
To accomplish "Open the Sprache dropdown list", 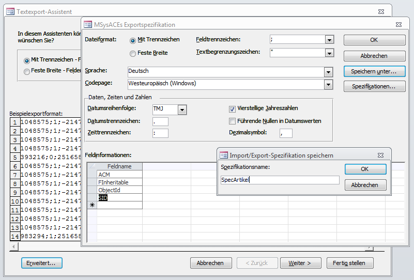I will [328, 72].
